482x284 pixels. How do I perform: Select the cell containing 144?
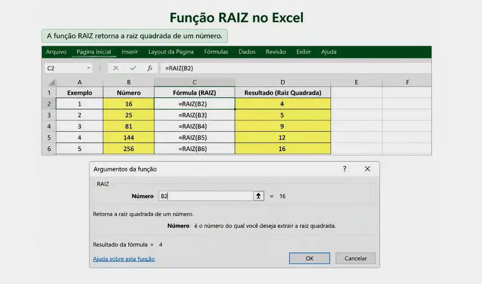point(128,138)
